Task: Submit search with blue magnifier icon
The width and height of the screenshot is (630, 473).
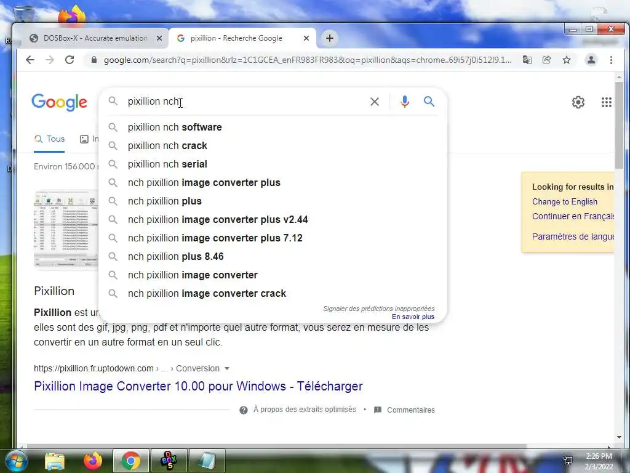Action: [429, 102]
